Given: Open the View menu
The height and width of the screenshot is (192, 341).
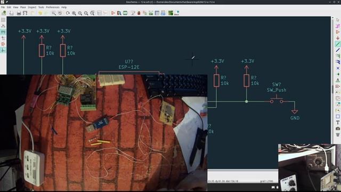Looking at the screenshot, I should pos(15,7).
